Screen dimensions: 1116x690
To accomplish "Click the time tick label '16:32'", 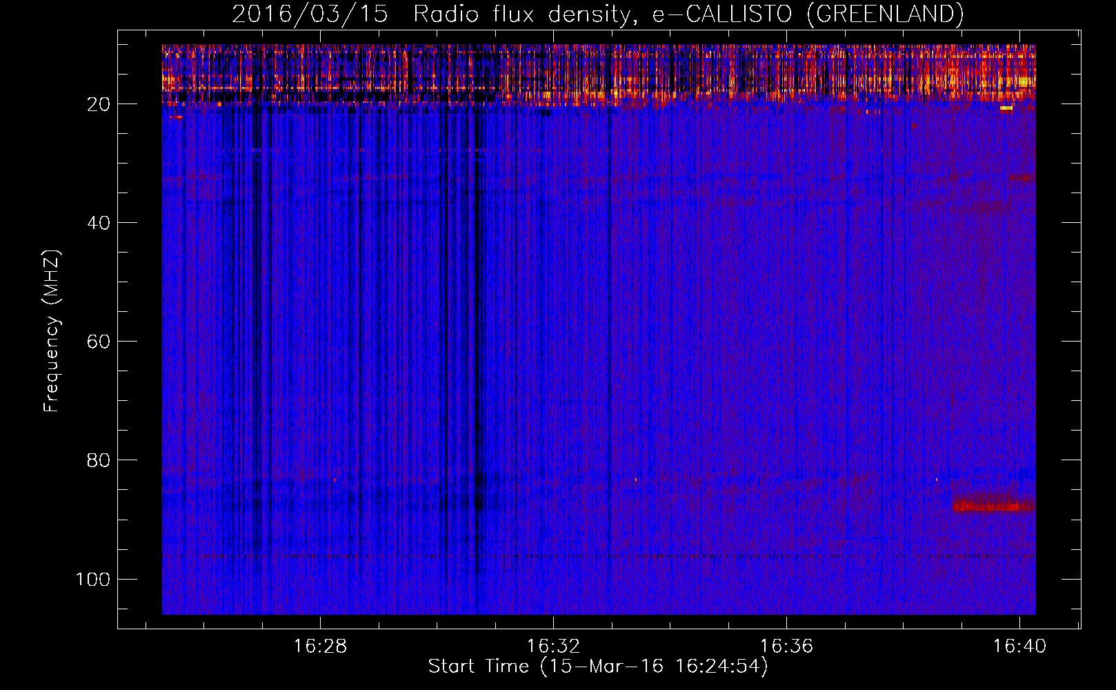I will click(553, 647).
